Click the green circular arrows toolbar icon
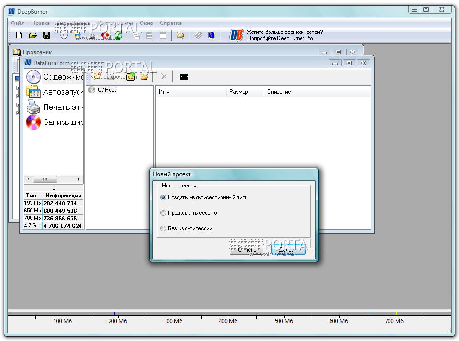The height and width of the screenshot is (341, 459). tap(118, 35)
